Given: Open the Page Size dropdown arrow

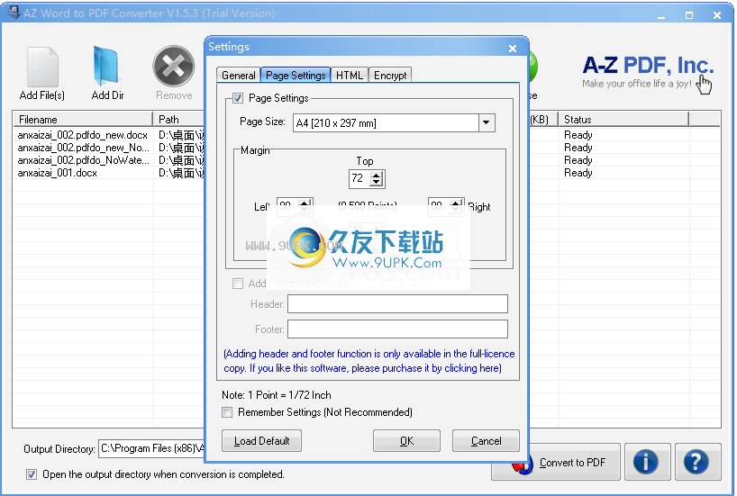Looking at the screenshot, I should [x=487, y=123].
